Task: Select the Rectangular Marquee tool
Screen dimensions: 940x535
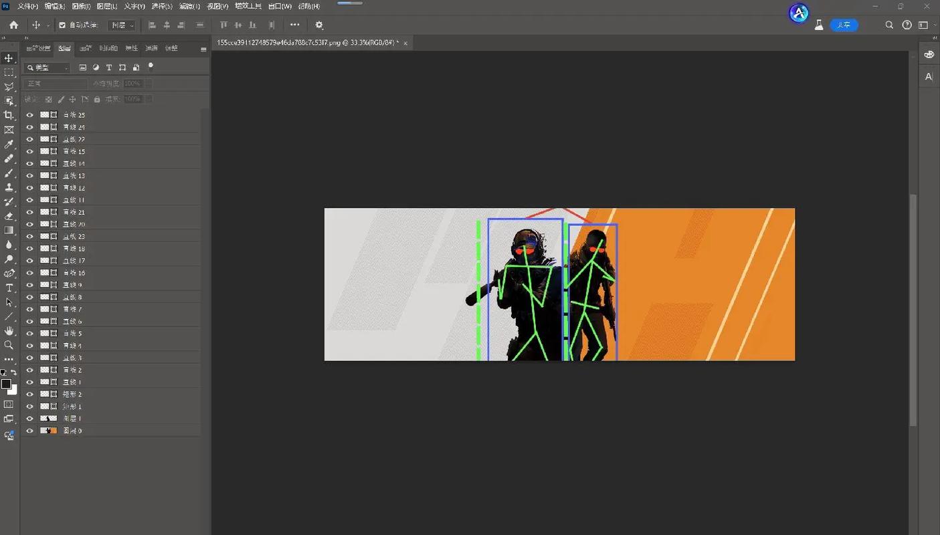Action: tap(9, 72)
